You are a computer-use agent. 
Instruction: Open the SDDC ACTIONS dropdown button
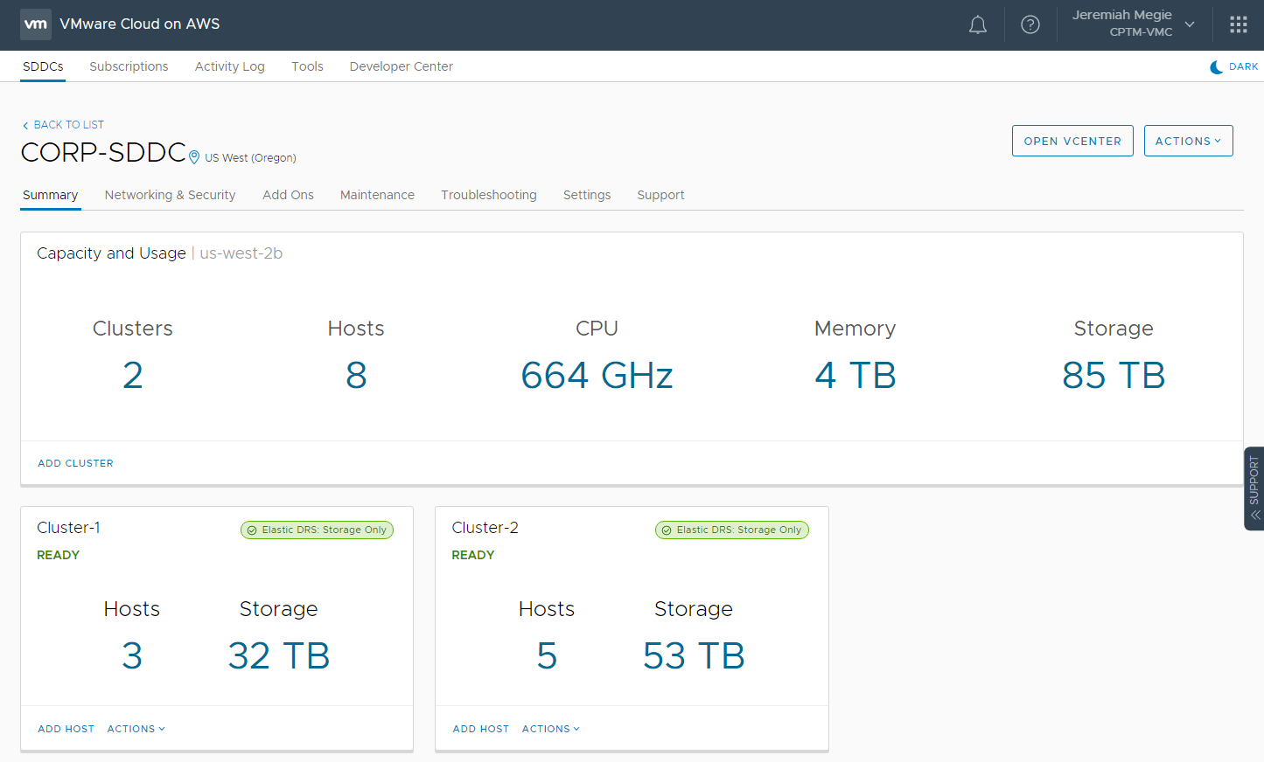click(1188, 142)
